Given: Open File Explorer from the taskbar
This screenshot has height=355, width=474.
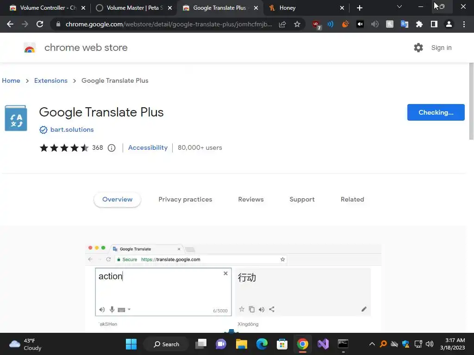Looking at the screenshot, I should [242, 344].
